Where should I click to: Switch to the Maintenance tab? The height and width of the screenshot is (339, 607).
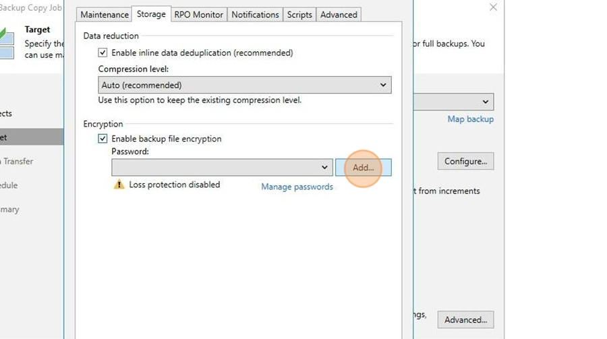[104, 15]
